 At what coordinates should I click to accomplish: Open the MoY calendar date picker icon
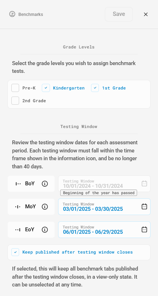coord(145,207)
